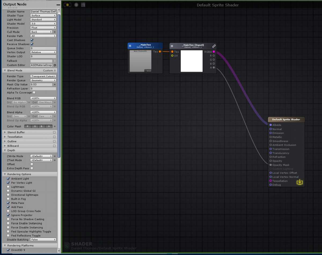Click the A output port of the texture sample

coord(214,68)
